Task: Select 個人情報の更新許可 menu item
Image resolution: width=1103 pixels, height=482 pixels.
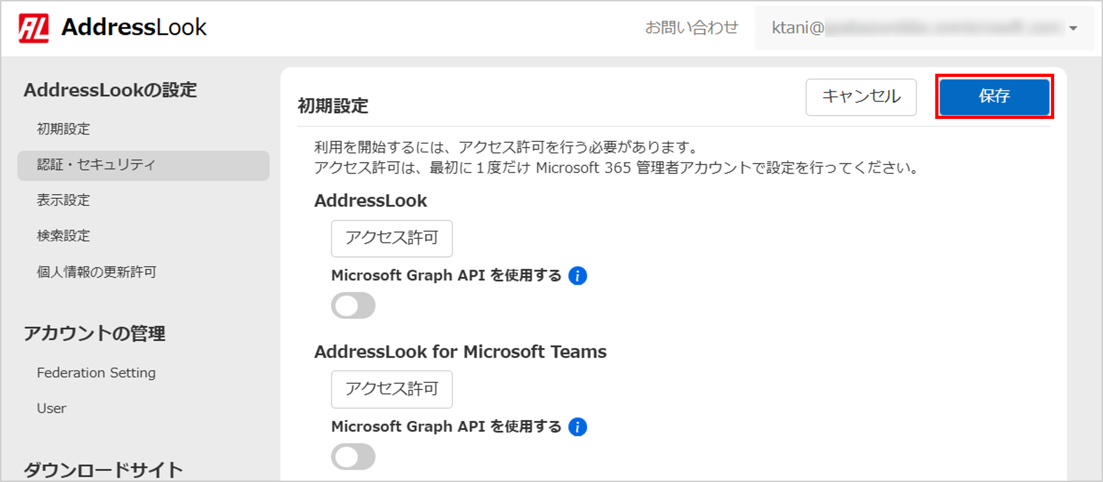Action: (96, 272)
